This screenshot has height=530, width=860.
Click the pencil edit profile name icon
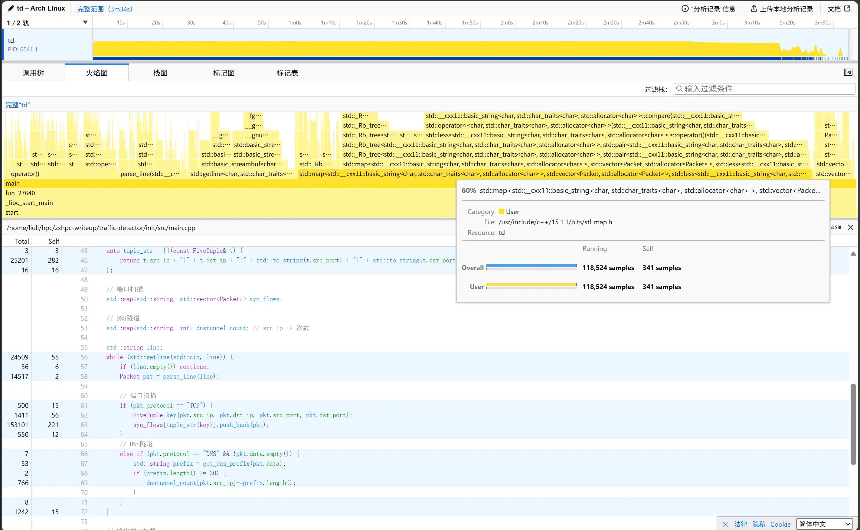pyautogui.click(x=11, y=8)
